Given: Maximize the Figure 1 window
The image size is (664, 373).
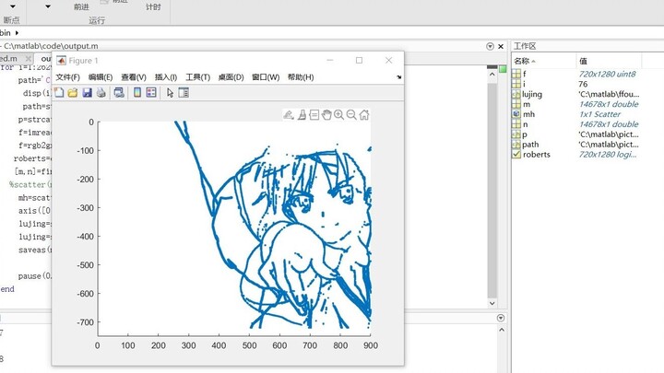Looking at the screenshot, I should click(359, 61).
